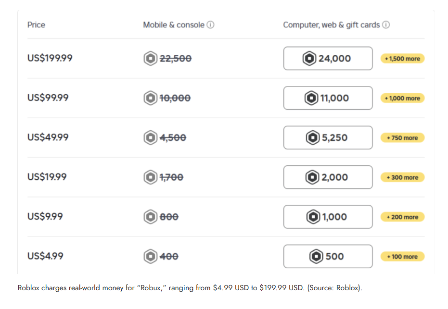Click the +750 more yellow badge
The height and width of the screenshot is (309, 448).
(x=402, y=138)
